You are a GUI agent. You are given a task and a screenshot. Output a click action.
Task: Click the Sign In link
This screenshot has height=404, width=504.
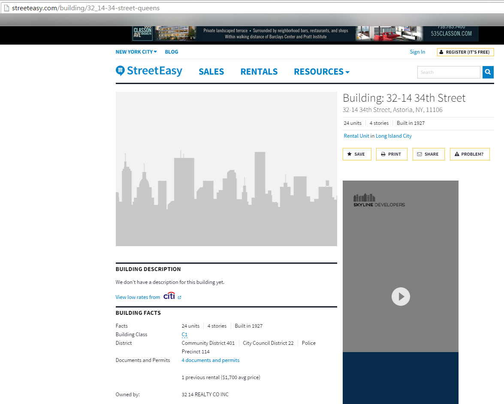click(x=417, y=52)
